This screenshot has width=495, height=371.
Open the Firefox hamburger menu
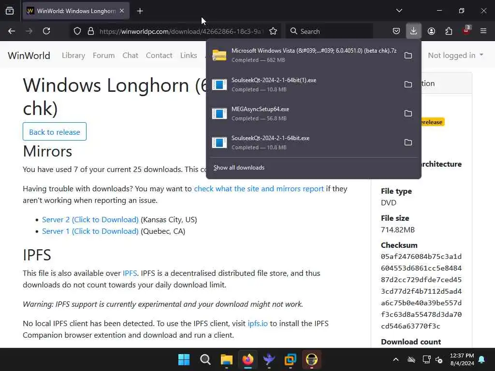[483, 31]
